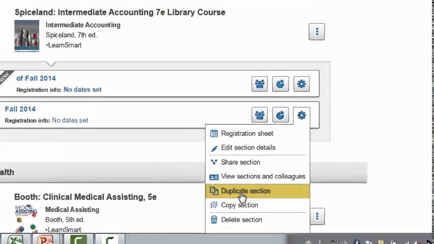
Task: Choose Edit section details option
Action: [x=248, y=148]
